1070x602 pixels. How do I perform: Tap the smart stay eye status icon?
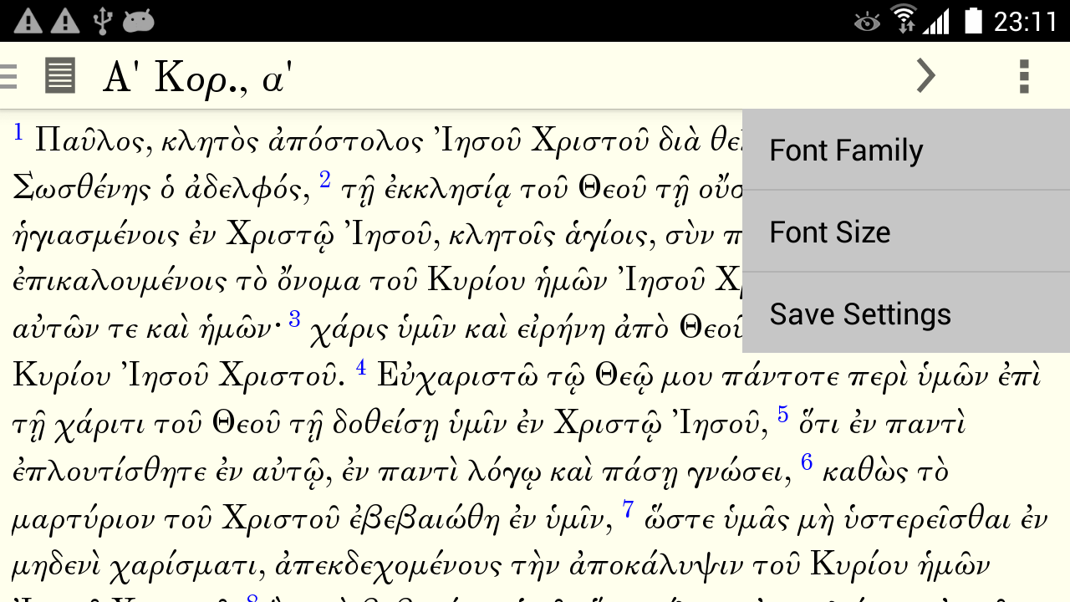(868, 22)
